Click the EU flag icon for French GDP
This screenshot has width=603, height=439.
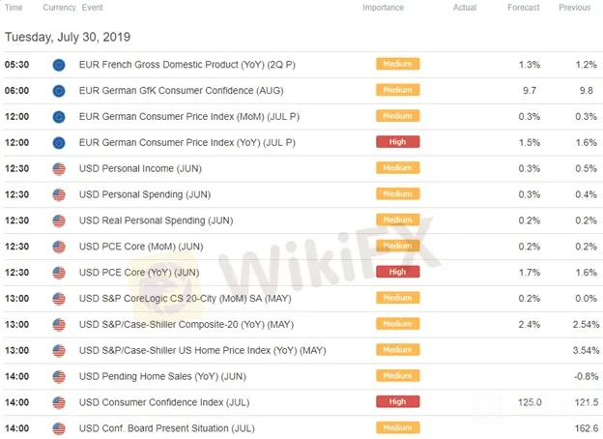pyautogui.click(x=59, y=64)
